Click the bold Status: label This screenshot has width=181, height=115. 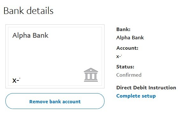[125, 67]
